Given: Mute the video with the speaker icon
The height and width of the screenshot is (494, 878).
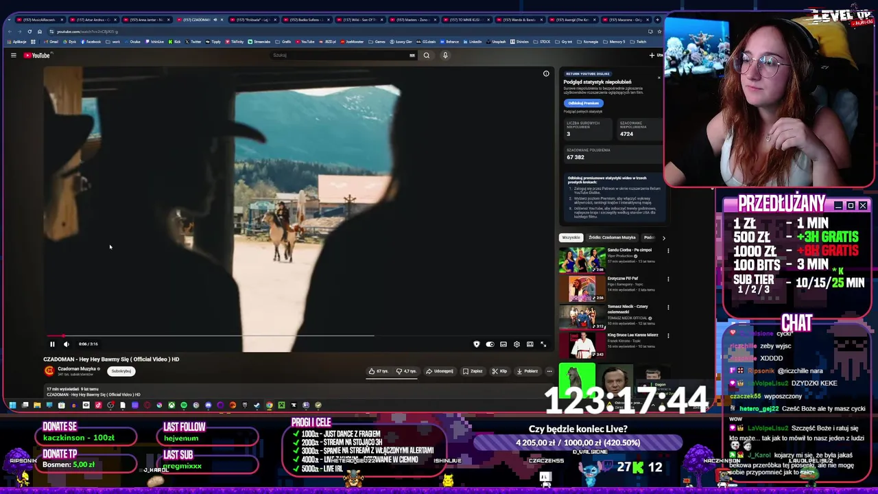Looking at the screenshot, I should (67, 344).
